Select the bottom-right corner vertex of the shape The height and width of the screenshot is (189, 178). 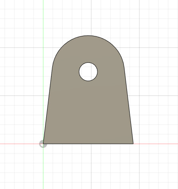133,144
